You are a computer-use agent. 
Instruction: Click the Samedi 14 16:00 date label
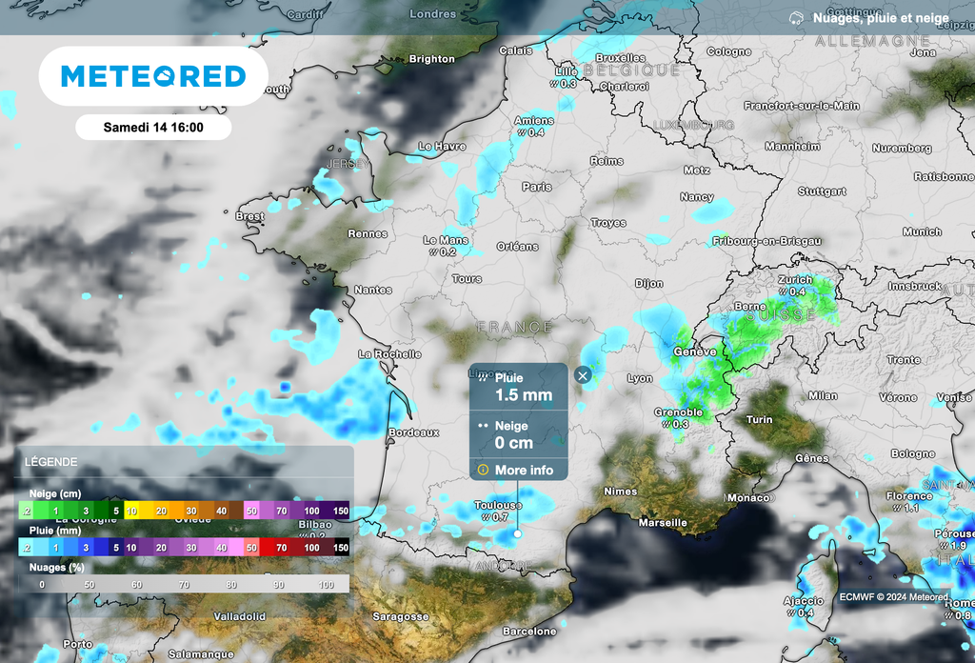coord(153,128)
